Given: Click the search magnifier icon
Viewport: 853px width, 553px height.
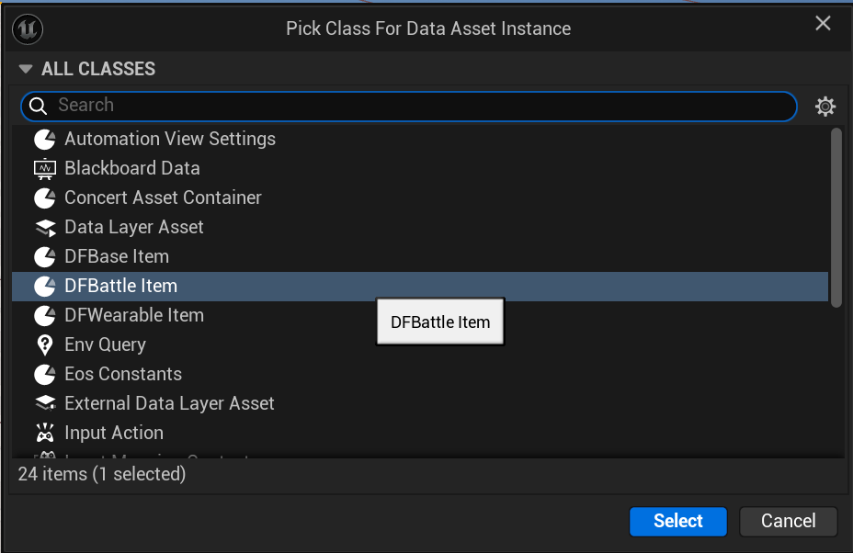Looking at the screenshot, I should [x=39, y=107].
